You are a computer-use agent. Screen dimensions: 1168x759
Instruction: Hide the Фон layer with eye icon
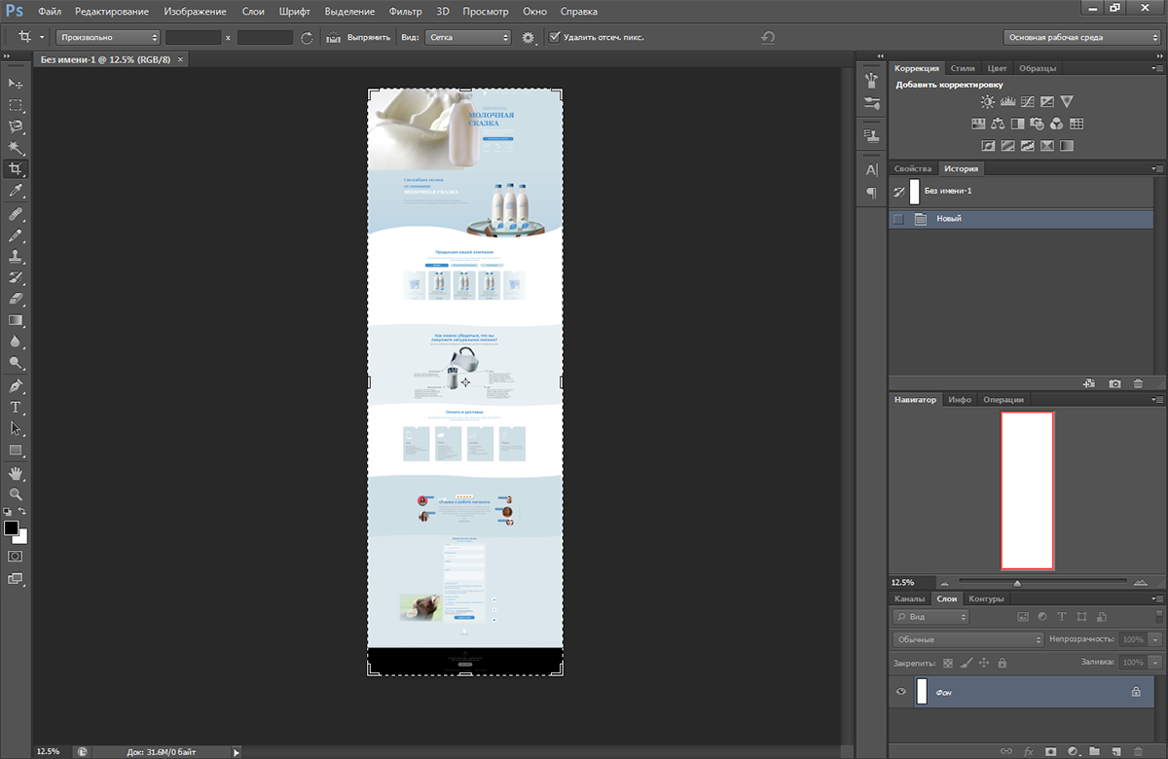pos(901,692)
